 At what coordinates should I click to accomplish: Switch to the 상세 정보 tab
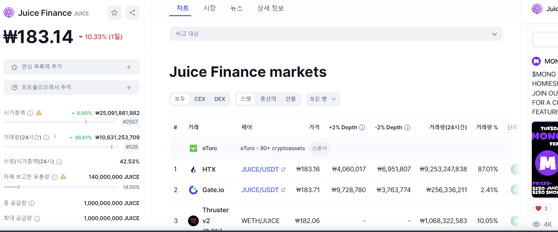click(271, 8)
